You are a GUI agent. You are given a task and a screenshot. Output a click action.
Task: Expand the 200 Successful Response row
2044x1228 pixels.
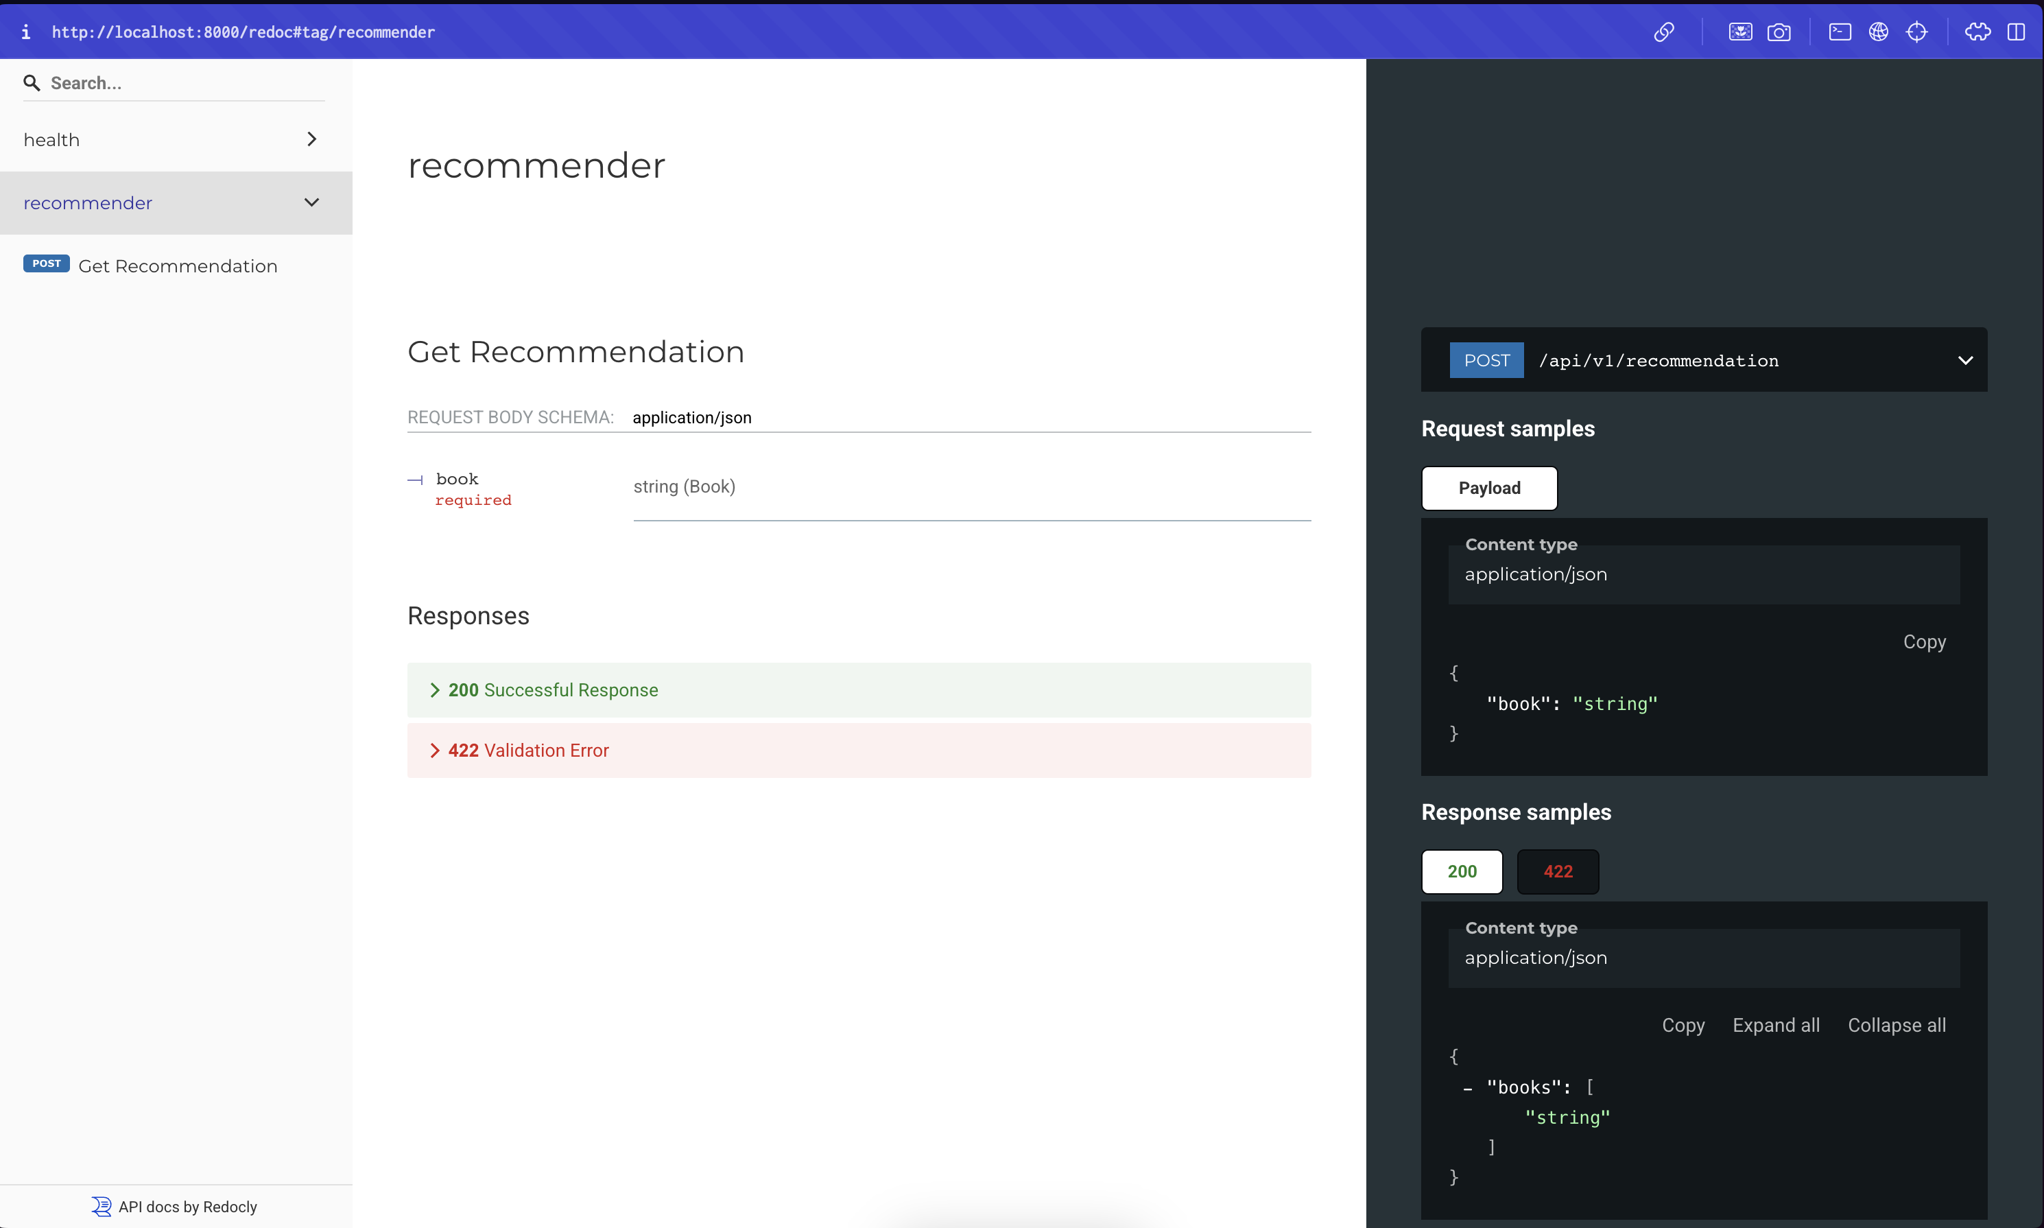tap(859, 690)
